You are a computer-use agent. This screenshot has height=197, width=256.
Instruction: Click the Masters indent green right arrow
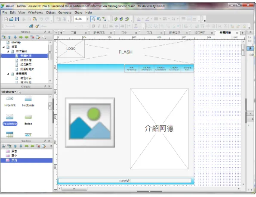pos(27,146)
